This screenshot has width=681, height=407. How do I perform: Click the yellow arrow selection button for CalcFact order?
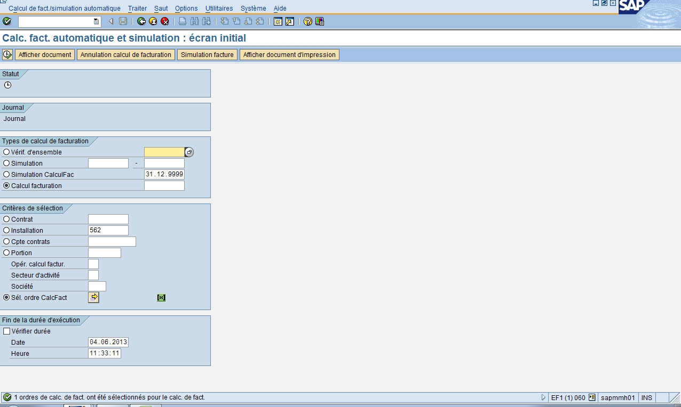(94, 297)
